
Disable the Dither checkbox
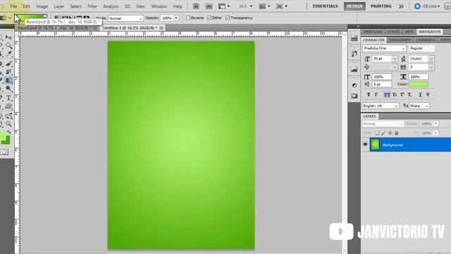tap(209, 18)
